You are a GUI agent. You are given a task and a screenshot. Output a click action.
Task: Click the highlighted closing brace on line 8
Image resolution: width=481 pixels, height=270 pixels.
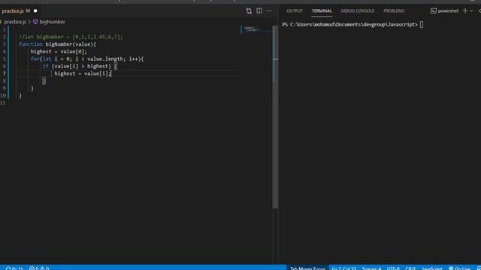44,81
